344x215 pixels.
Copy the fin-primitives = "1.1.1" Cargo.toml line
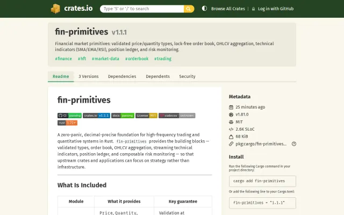point(262,203)
